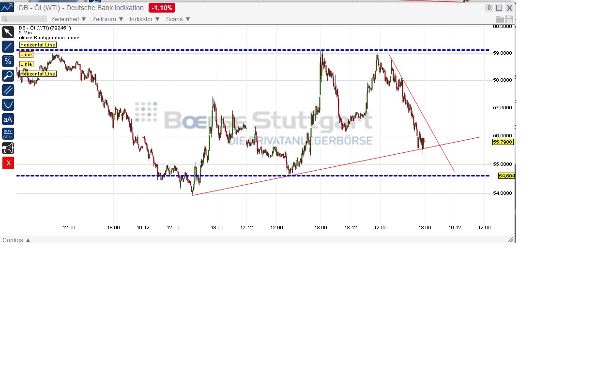Screen dimensions: 610x381
Task: Open the alerts megaphone tool
Action: tap(8, 148)
